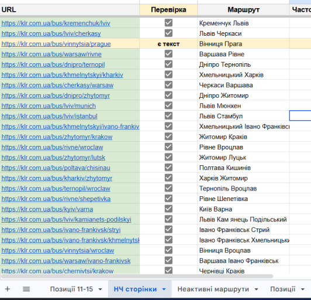Toggle checkbox for Харків Житомир row

point(168,178)
